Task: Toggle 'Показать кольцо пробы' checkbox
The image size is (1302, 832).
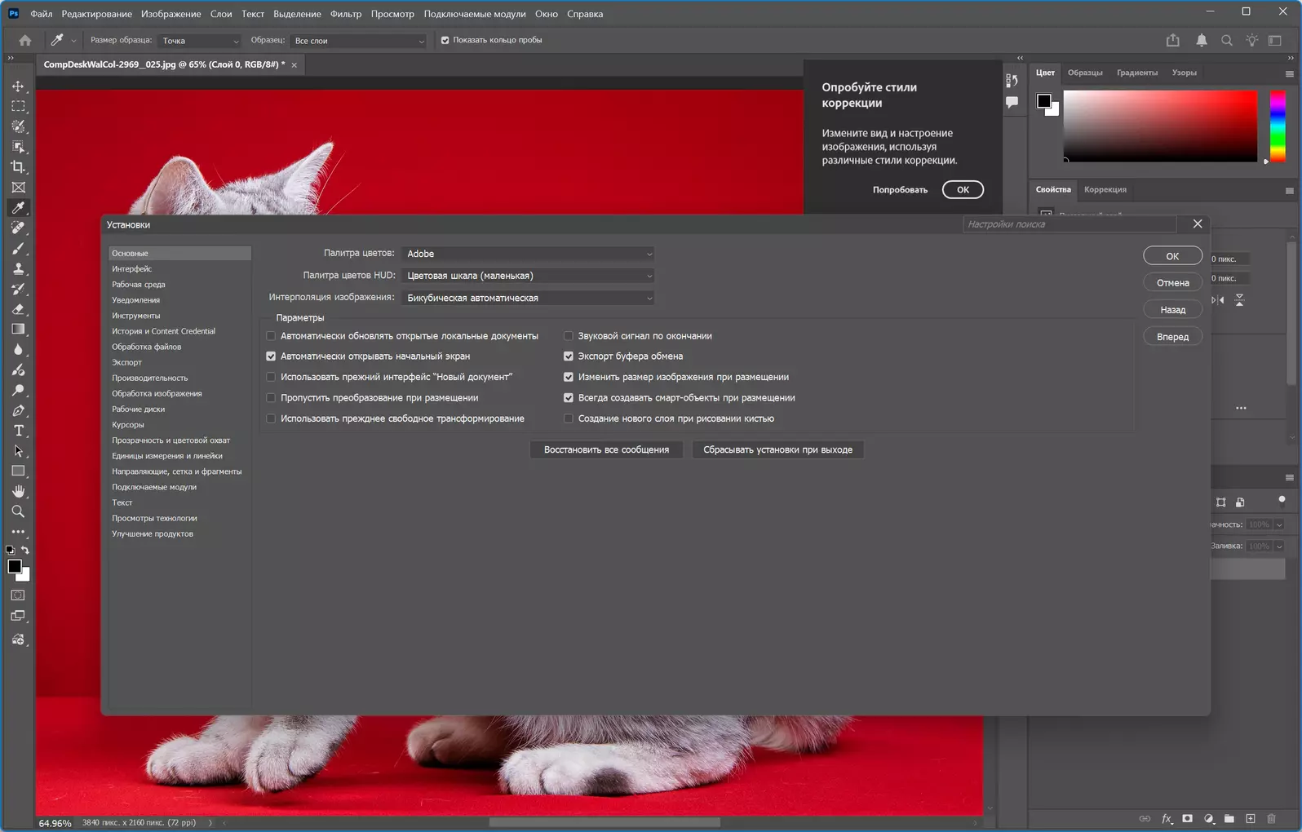Action: (445, 40)
